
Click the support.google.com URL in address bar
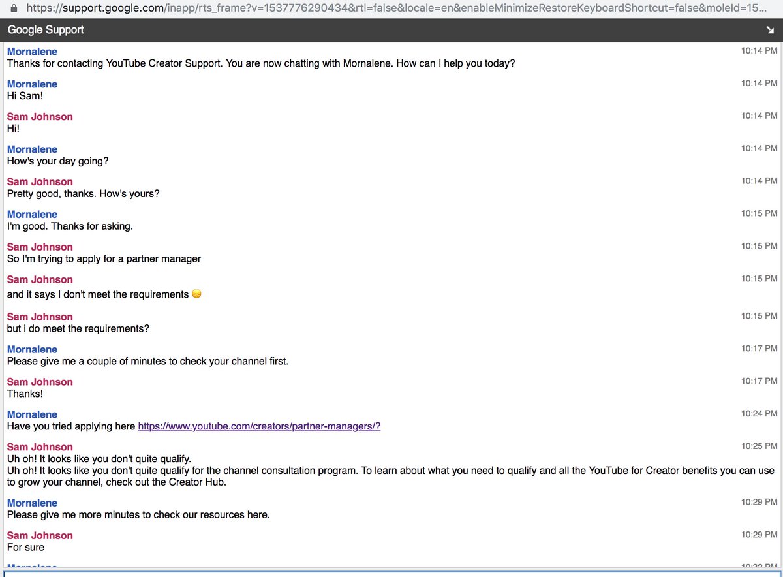coord(396,8)
